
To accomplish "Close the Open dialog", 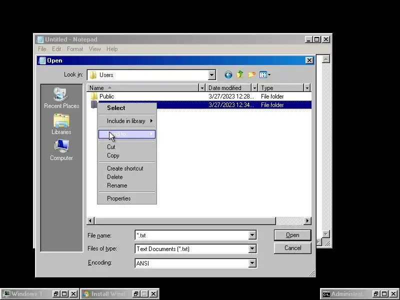I will click(309, 60).
